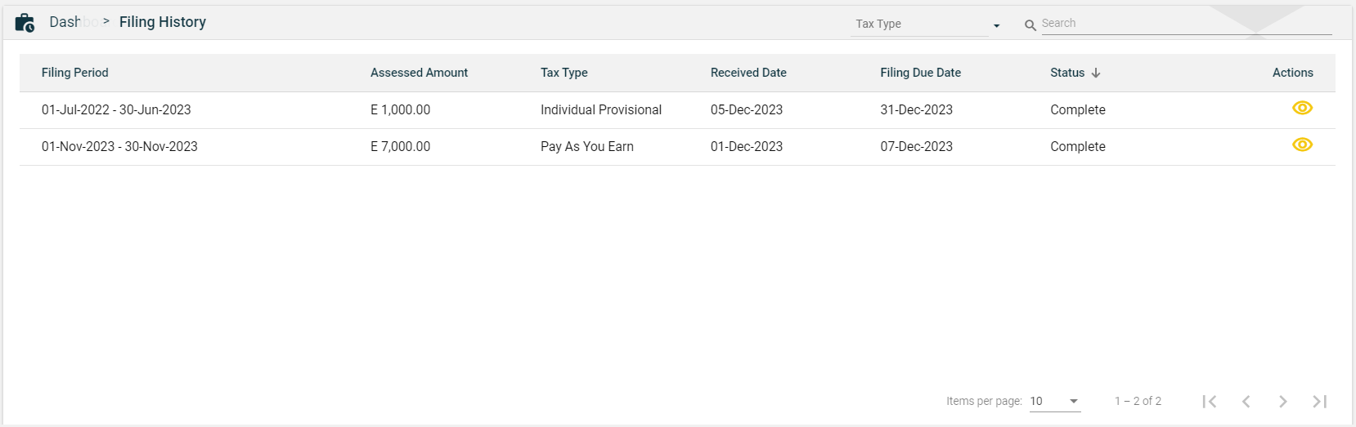The height and width of the screenshot is (427, 1356).
Task: Go to the first page
Action: 1210,401
